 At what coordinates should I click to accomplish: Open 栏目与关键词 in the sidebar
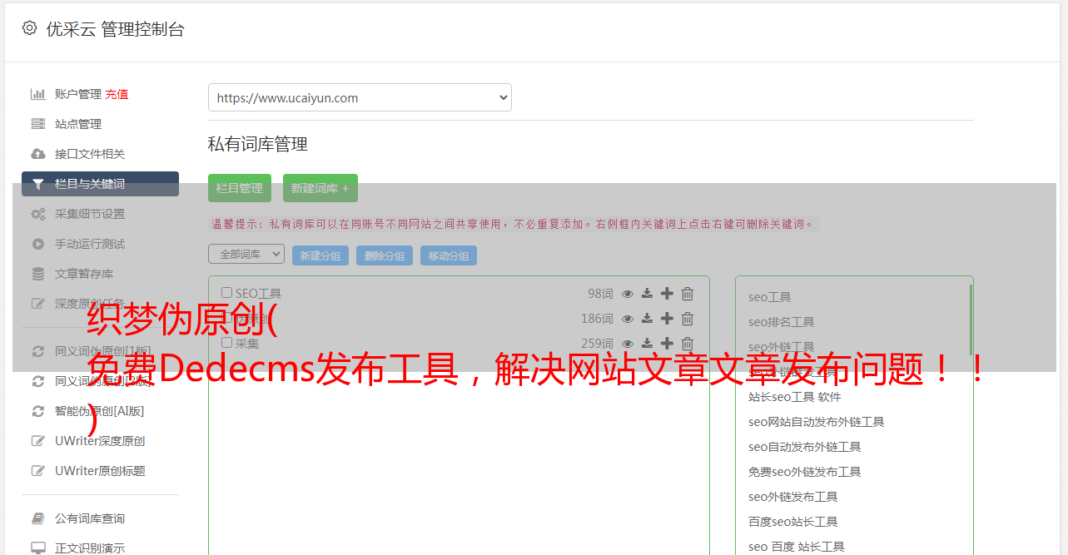pos(100,184)
